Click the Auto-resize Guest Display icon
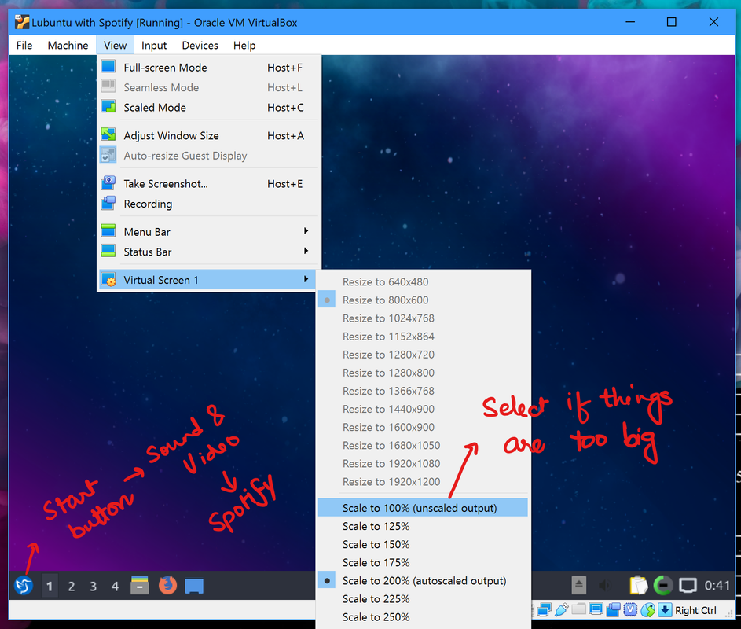The height and width of the screenshot is (629, 741). click(x=108, y=155)
